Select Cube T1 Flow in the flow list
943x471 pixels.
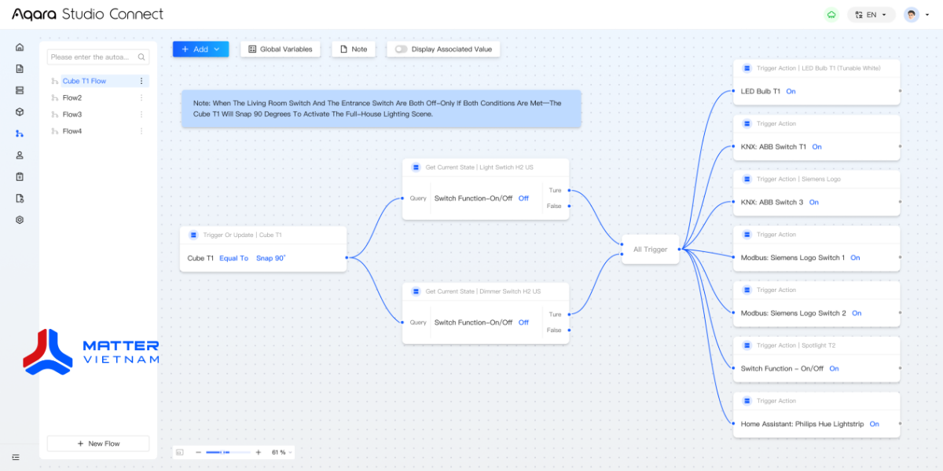pos(84,81)
